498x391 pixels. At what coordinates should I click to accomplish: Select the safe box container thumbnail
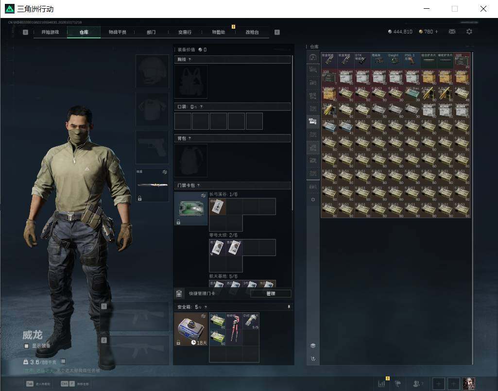[x=191, y=329]
